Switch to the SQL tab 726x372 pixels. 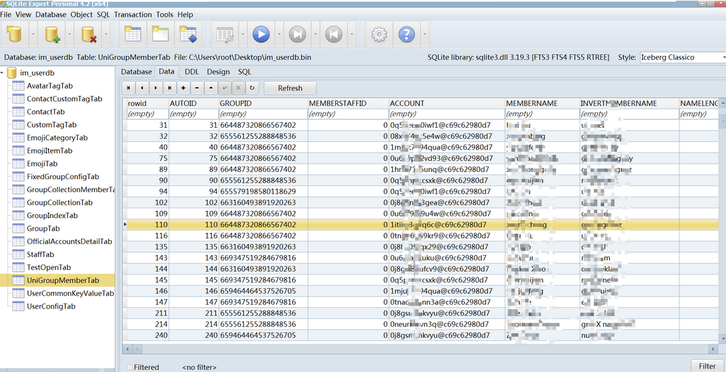244,72
